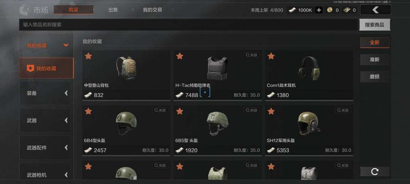This screenshot has width=410, height=184.
Task: Click the 搜索商品 button
Action: (x=375, y=25)
